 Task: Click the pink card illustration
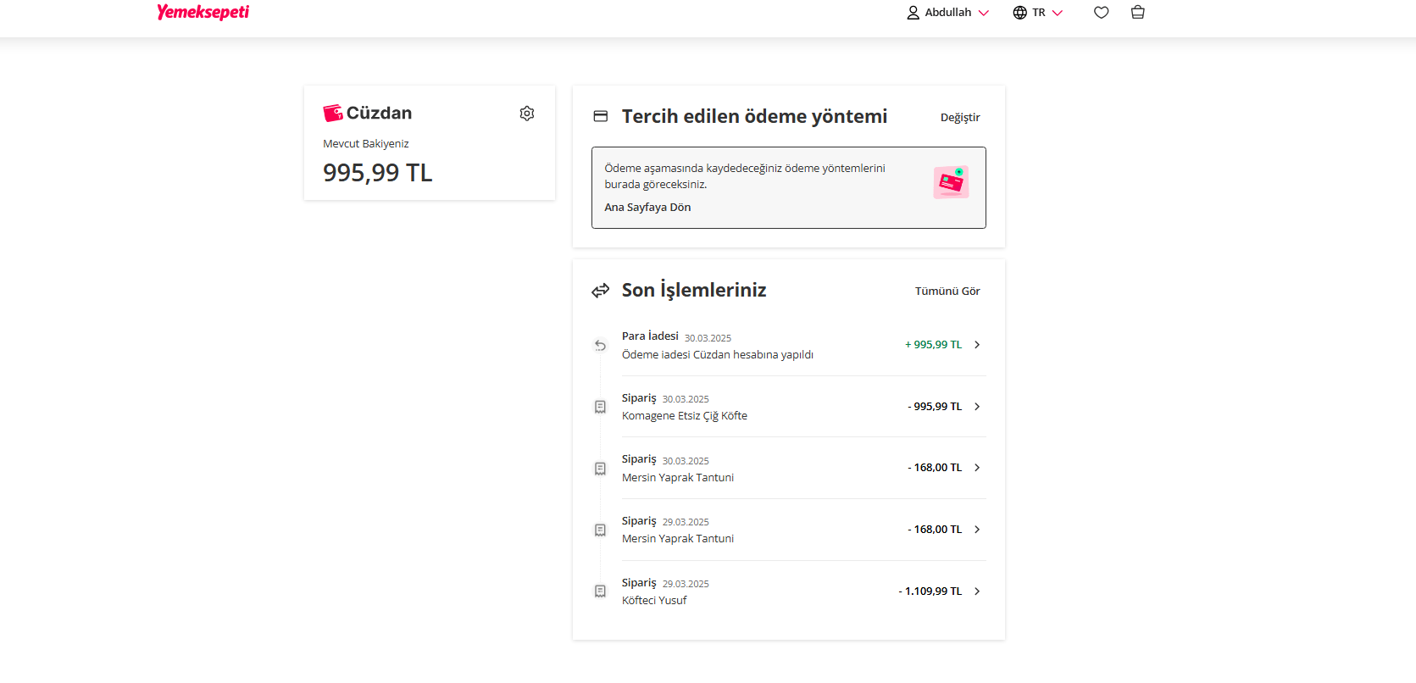pos(951,182)
